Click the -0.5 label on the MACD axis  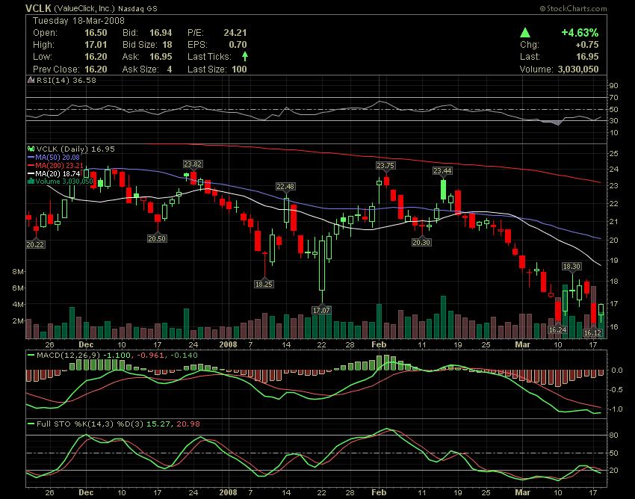pos(616,390)
